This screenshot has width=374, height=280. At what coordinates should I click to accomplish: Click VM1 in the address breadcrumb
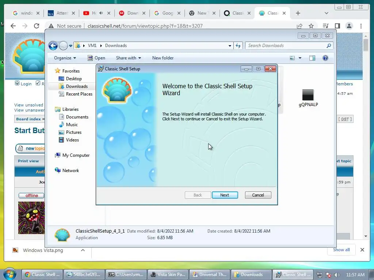tap(92, 46)
